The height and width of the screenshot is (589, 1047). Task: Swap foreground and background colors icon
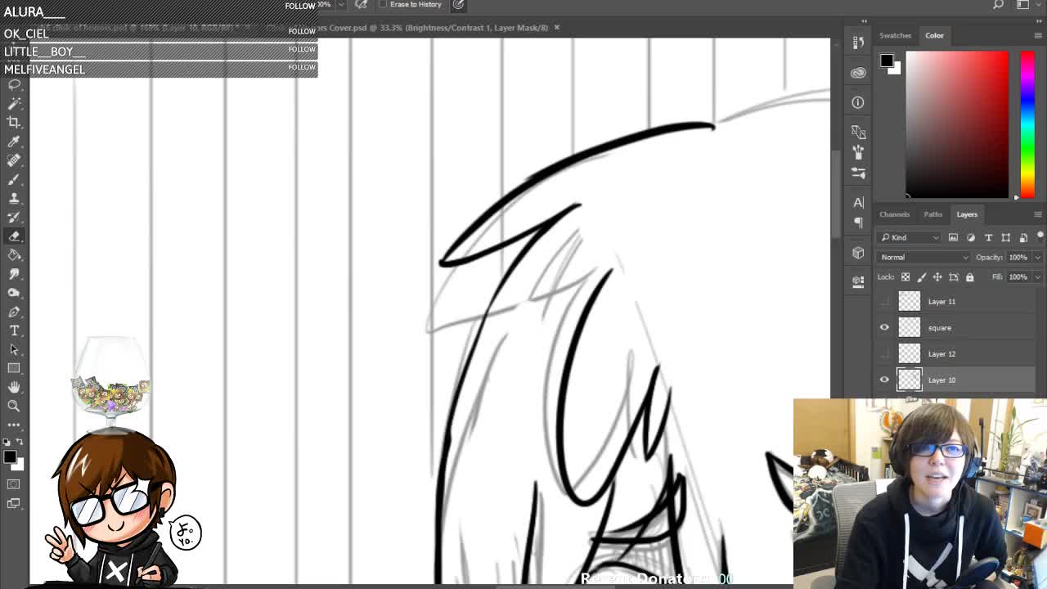(x=21, y=442)
